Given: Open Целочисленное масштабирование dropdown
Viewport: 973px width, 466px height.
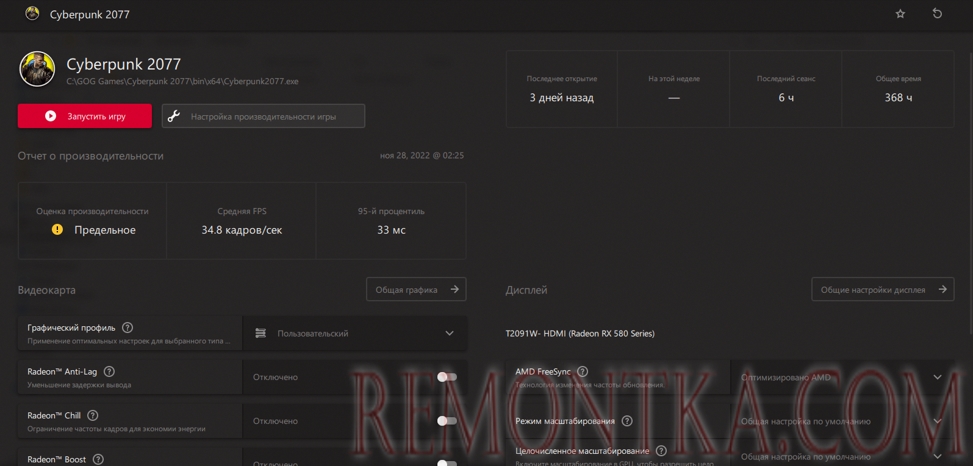Looking at the screenshot, I should 842,456.
